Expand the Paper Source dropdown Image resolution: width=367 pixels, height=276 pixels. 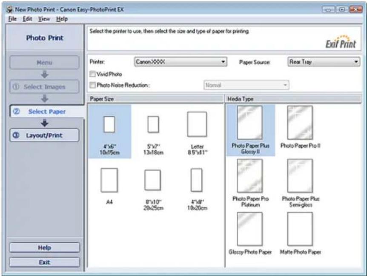324,62
